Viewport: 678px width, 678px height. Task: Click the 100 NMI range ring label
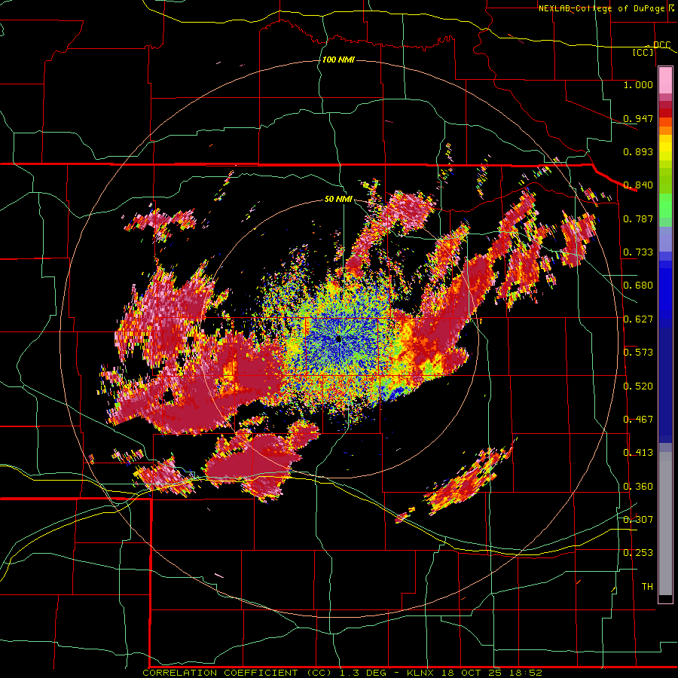coord(338,60)
